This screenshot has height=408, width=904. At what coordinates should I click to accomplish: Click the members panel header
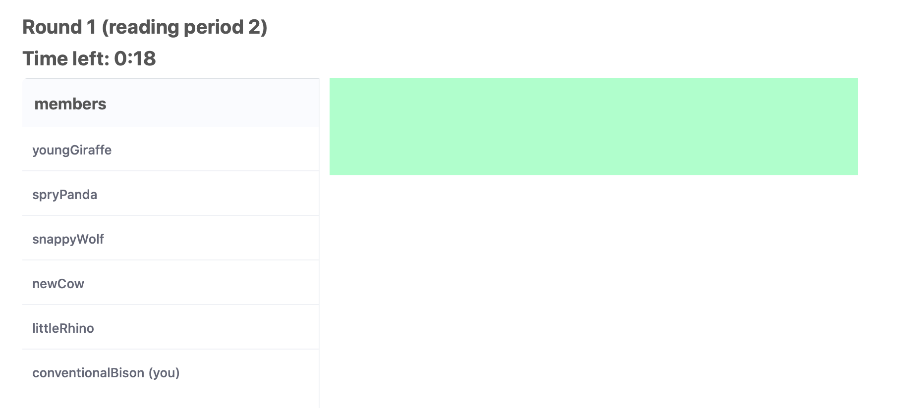(x=70, y=103)
